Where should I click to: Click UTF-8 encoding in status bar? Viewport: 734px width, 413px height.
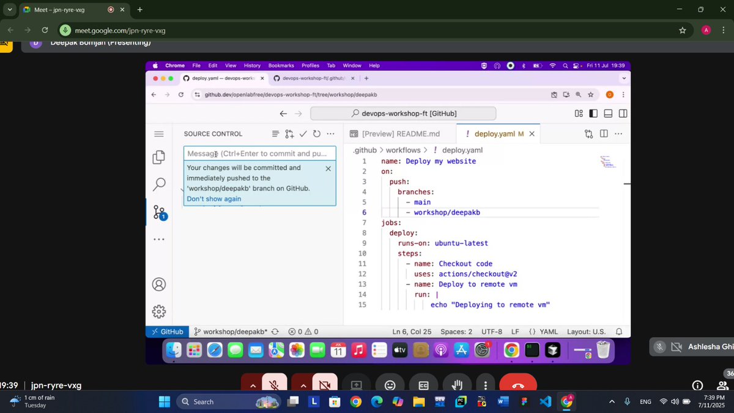click(492, 332)
